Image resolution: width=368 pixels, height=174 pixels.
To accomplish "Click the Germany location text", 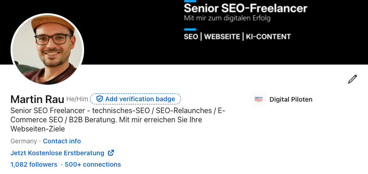I will [x=24, y=141].
